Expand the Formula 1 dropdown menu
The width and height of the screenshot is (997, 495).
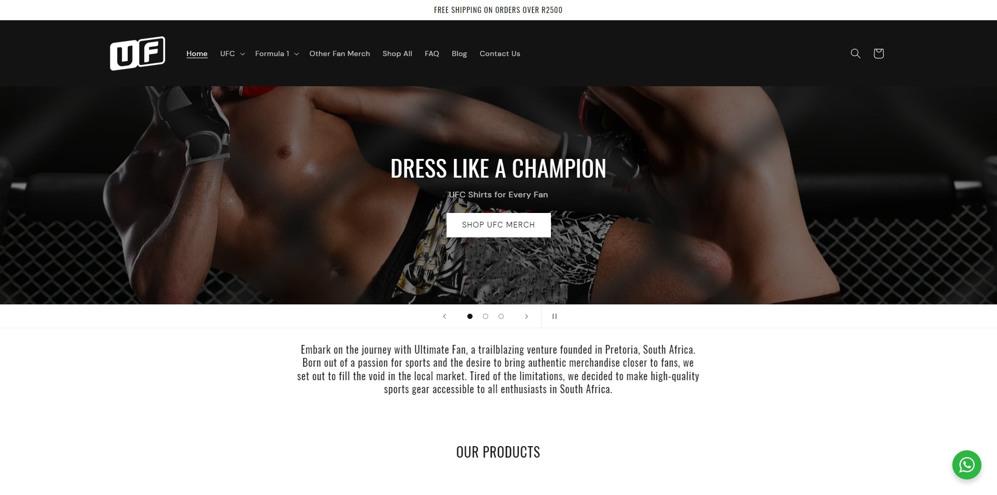(x=277, y=53)
